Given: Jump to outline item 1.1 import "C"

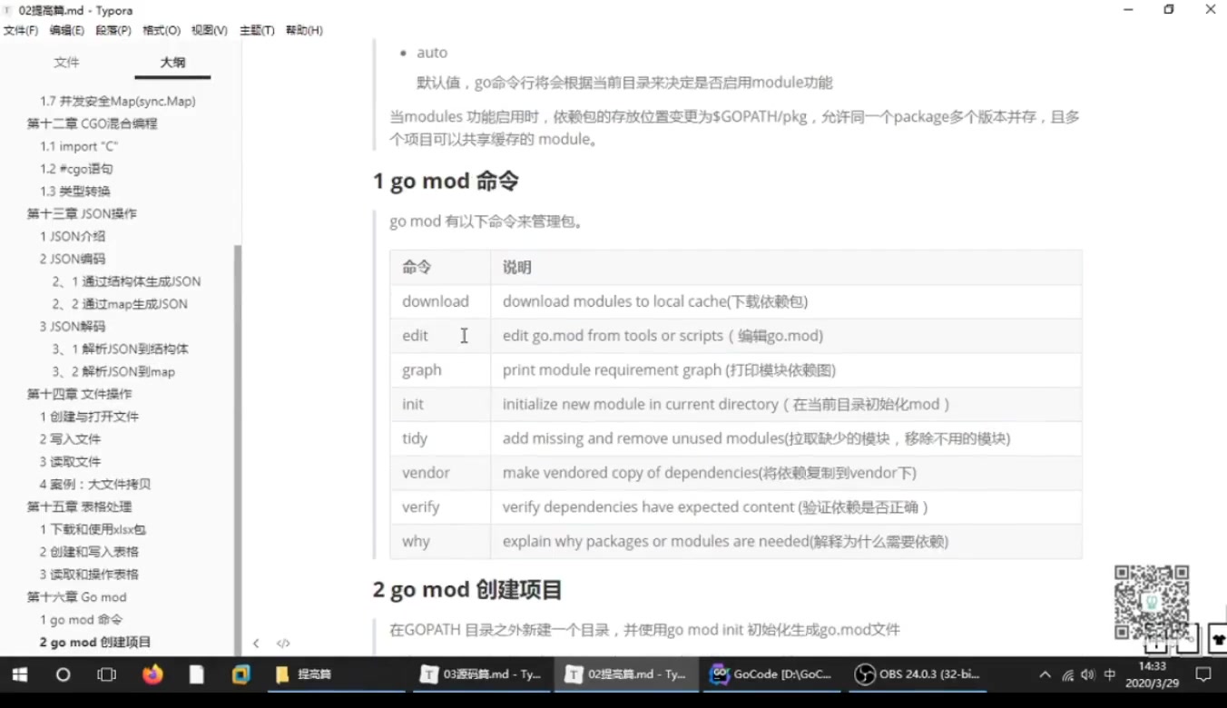Looking at the screenshot, I should [79, 146].
